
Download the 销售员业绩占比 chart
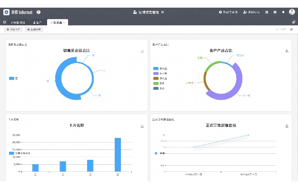[142, 51]
